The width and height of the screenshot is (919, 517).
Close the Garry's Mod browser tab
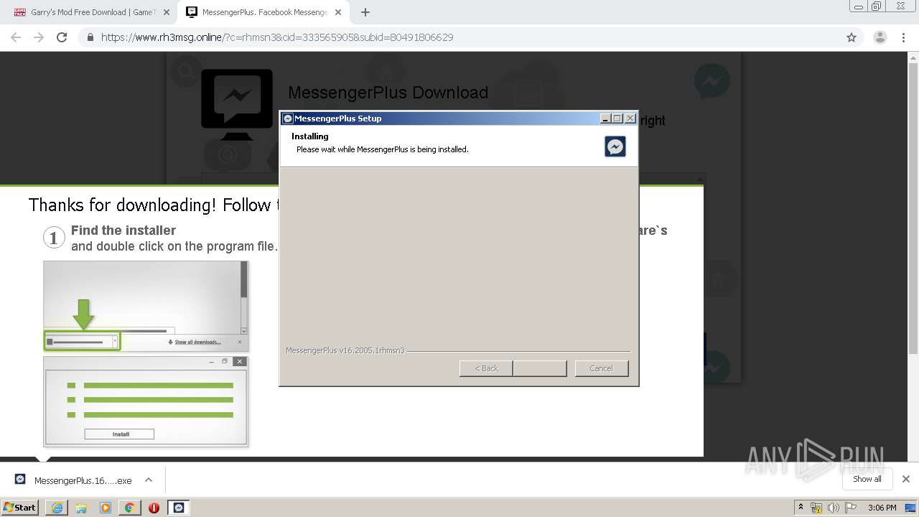coord(167,12)
